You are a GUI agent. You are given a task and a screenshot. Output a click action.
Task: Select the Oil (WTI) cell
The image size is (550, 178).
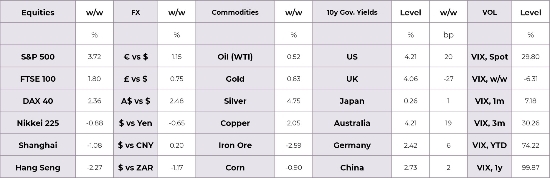coord(235,57)
